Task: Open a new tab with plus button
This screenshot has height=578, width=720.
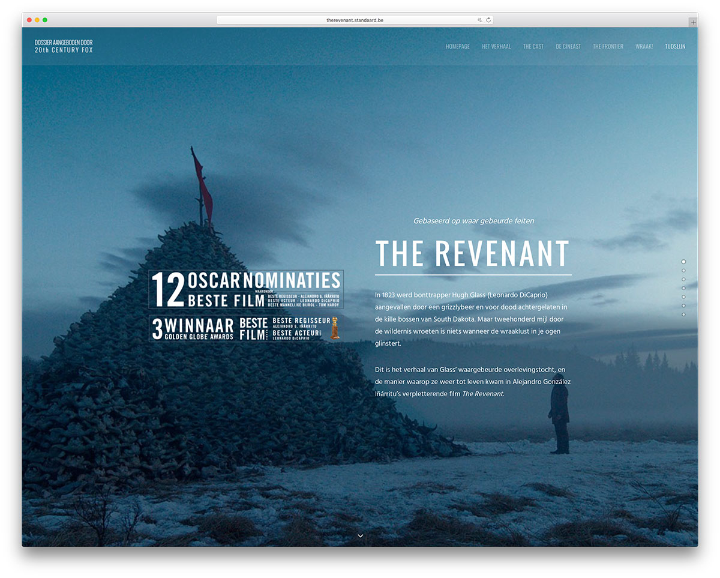Action: (x=693, y=22)
